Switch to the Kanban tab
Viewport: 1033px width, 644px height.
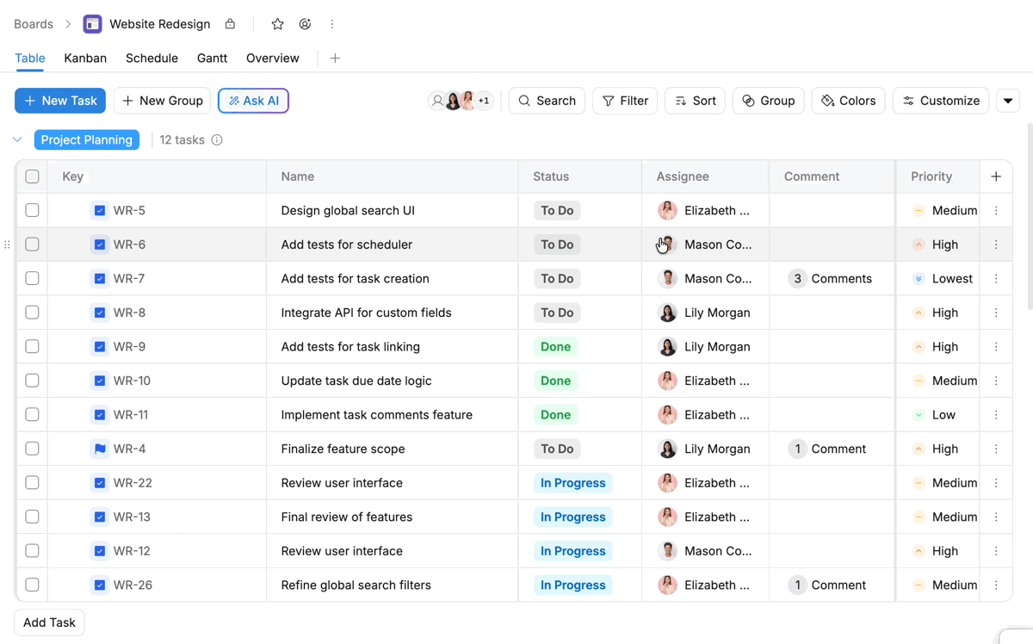(x=85, y=58)
